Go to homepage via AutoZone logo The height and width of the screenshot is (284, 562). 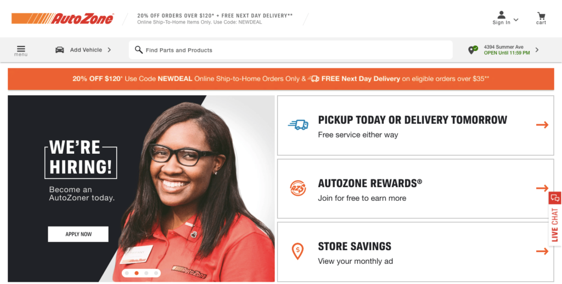tap(63, 19)
